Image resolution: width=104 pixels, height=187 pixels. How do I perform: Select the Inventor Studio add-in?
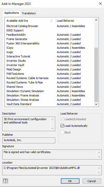50,61
